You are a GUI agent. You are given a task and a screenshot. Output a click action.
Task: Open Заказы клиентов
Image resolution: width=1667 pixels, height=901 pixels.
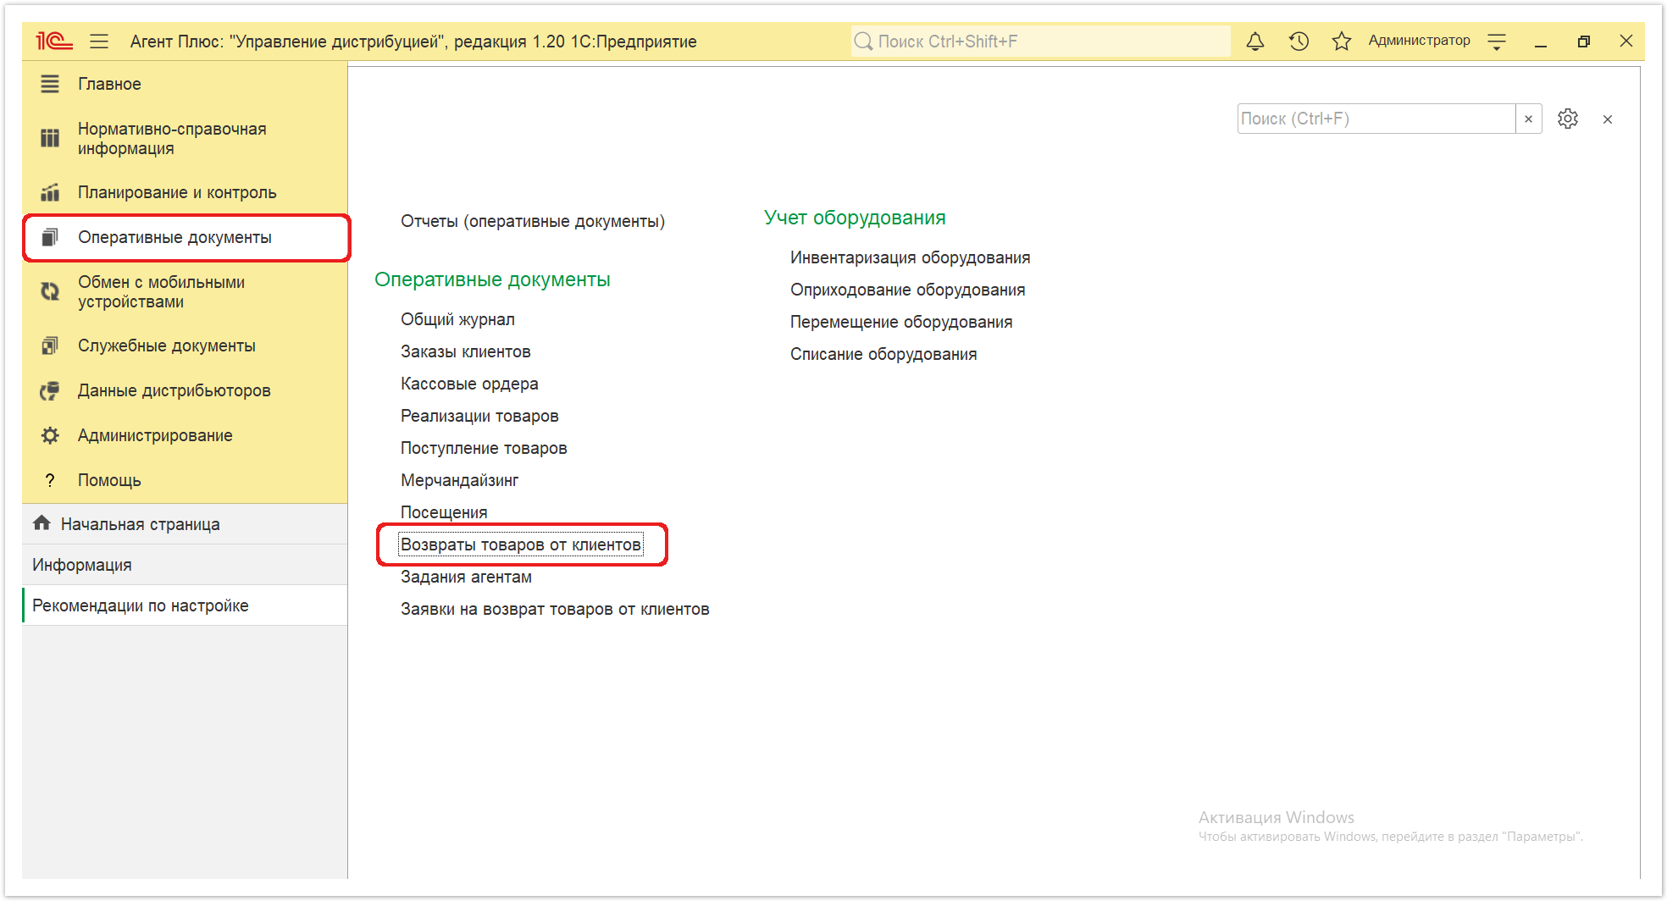pyautogui.click(x=466, y=351)
